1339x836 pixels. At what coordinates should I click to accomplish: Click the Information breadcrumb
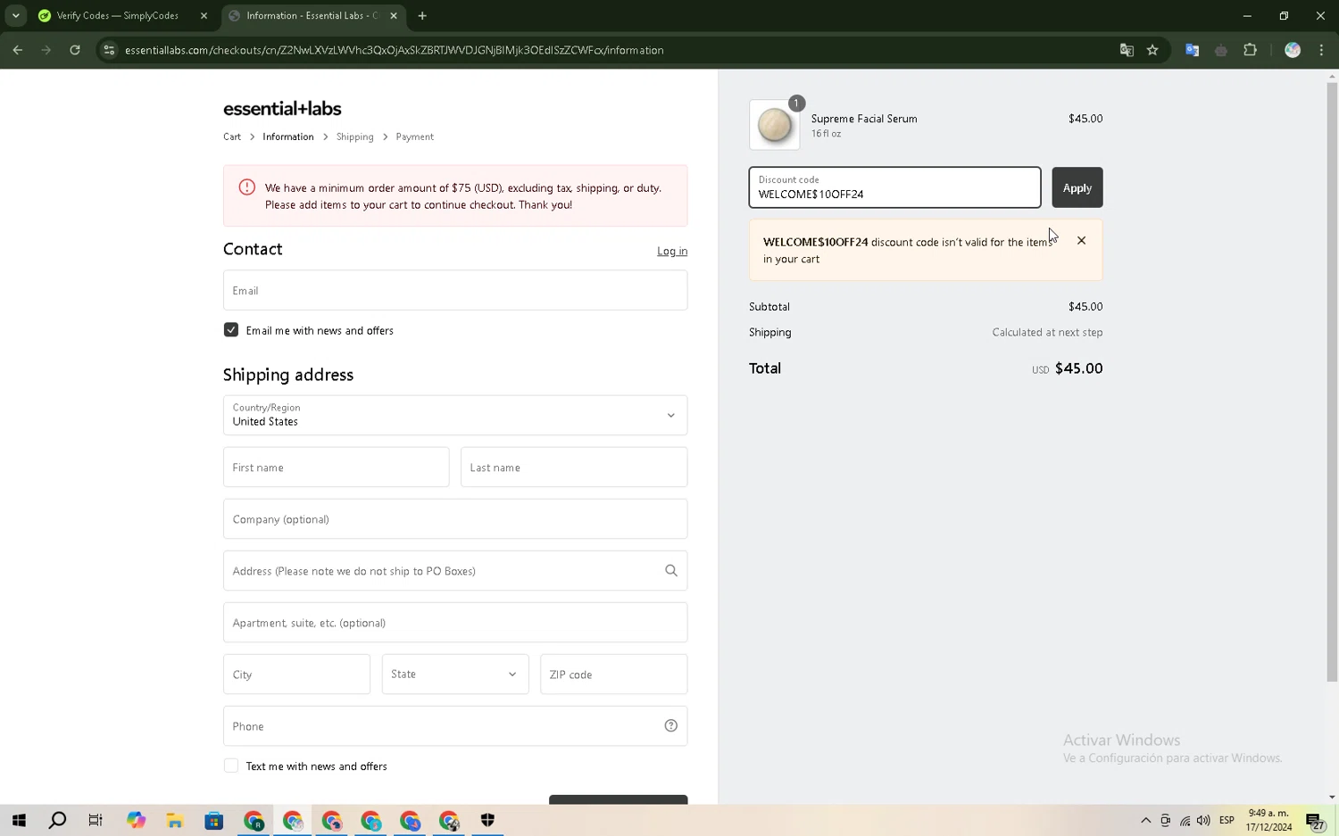(x=288, y=137)
